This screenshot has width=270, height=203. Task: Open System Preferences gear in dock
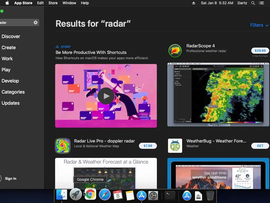[x=153, y=196]
